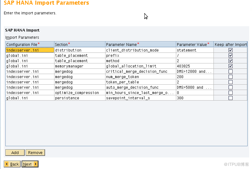
Task: Click the client_distribution_mode parameter cell
Action: (x=141, y=50)
